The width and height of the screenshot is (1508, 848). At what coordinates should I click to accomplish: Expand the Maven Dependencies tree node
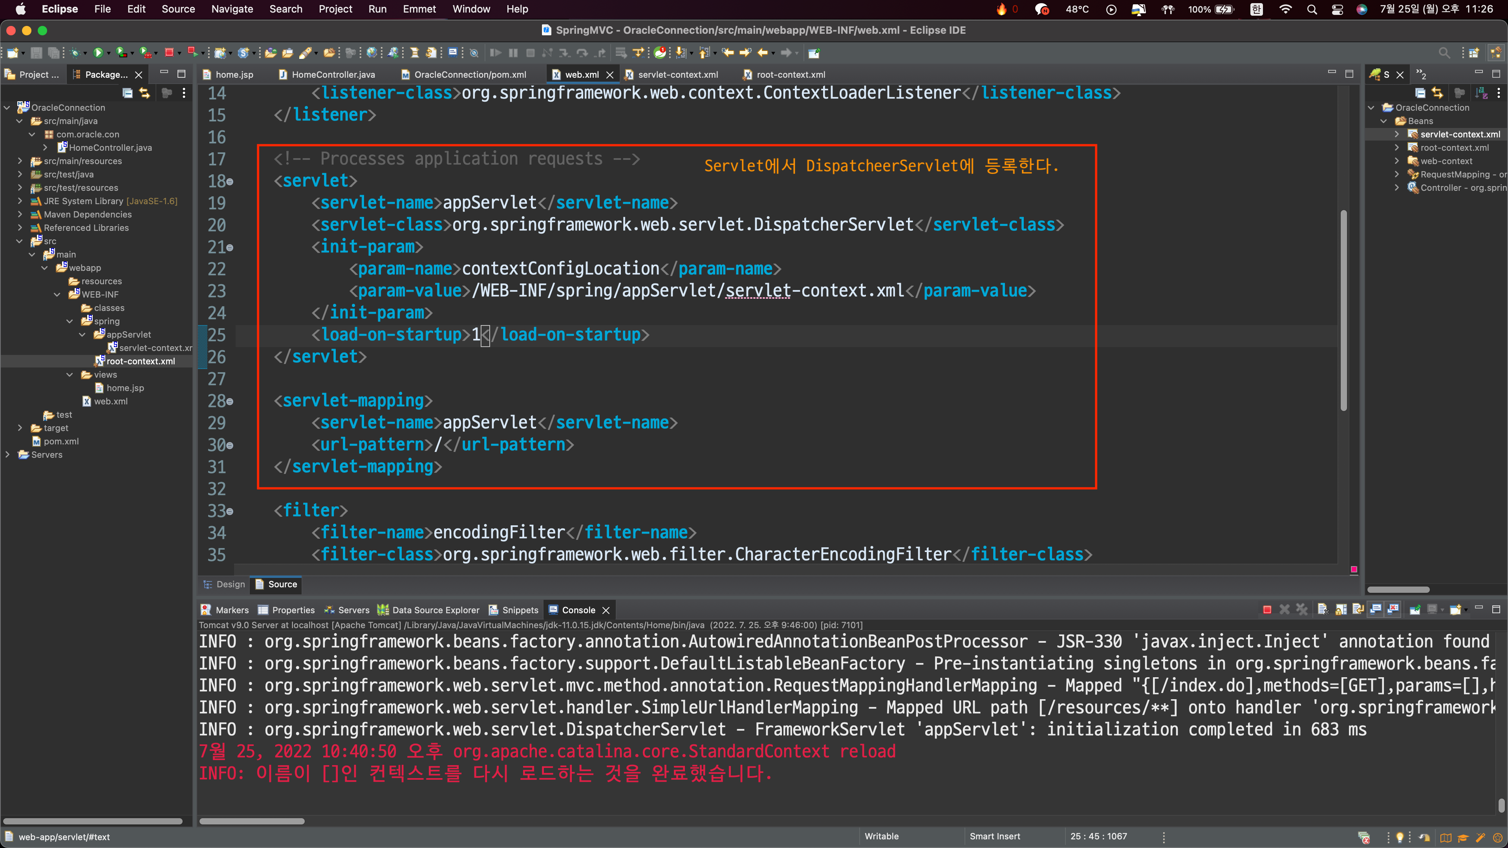tap(20, 214)
